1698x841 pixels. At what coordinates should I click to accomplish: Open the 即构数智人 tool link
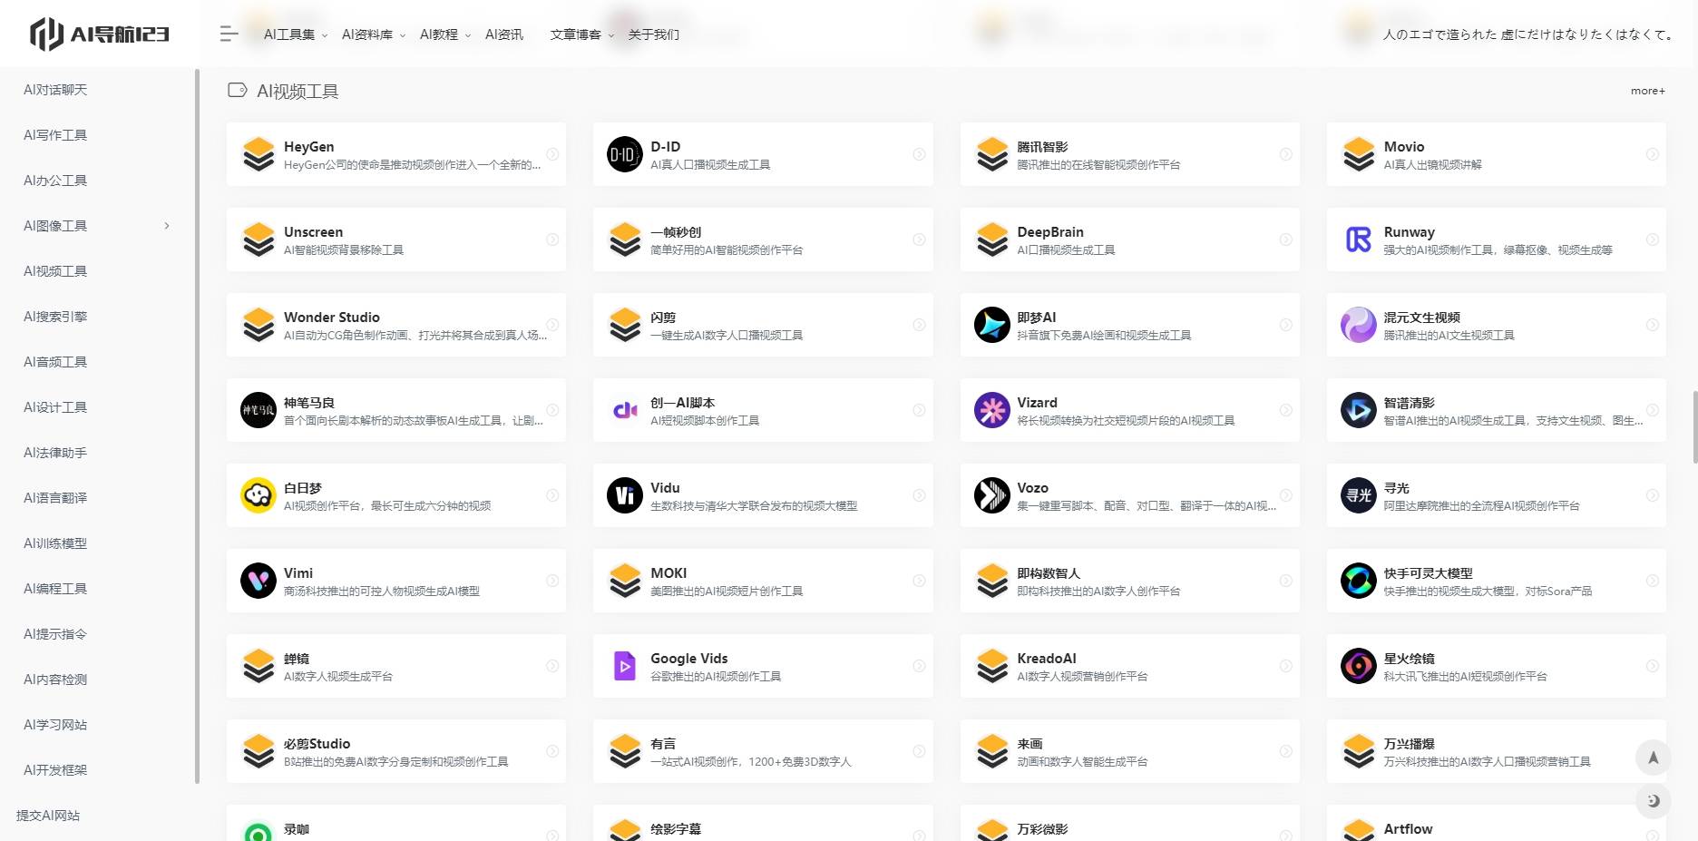[1129, 581]
